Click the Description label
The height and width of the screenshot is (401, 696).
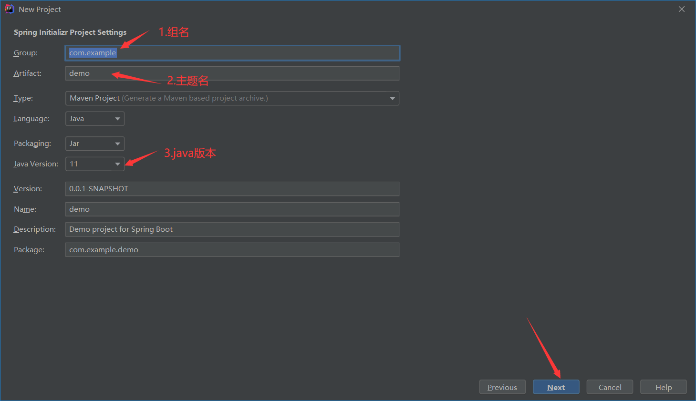point(35,229)
